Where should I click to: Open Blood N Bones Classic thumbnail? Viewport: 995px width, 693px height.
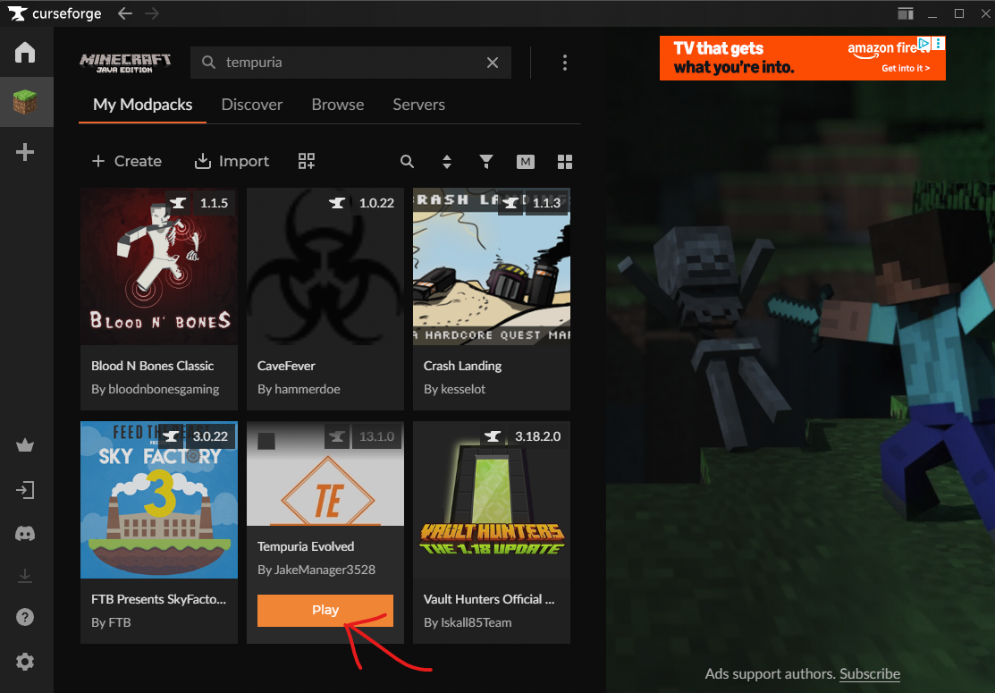(158, 266)
